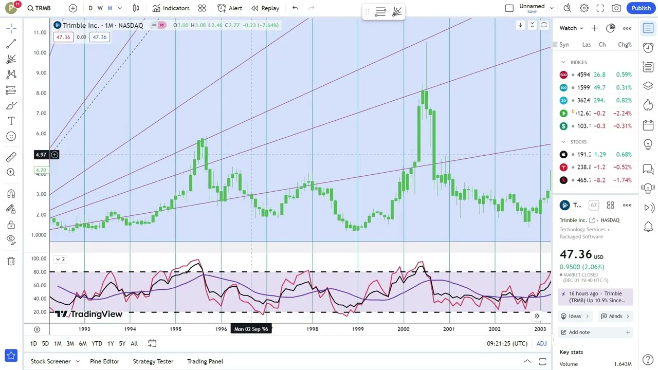Image resolution: width=658 pixels, height=370 pixels.
Task: Toggle magnet mode
Action: [x=11, y=194]
